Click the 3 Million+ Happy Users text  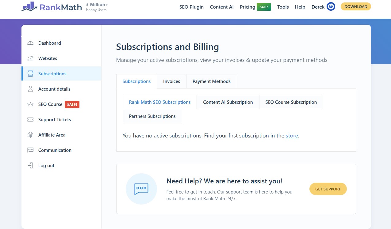(97, 7)
